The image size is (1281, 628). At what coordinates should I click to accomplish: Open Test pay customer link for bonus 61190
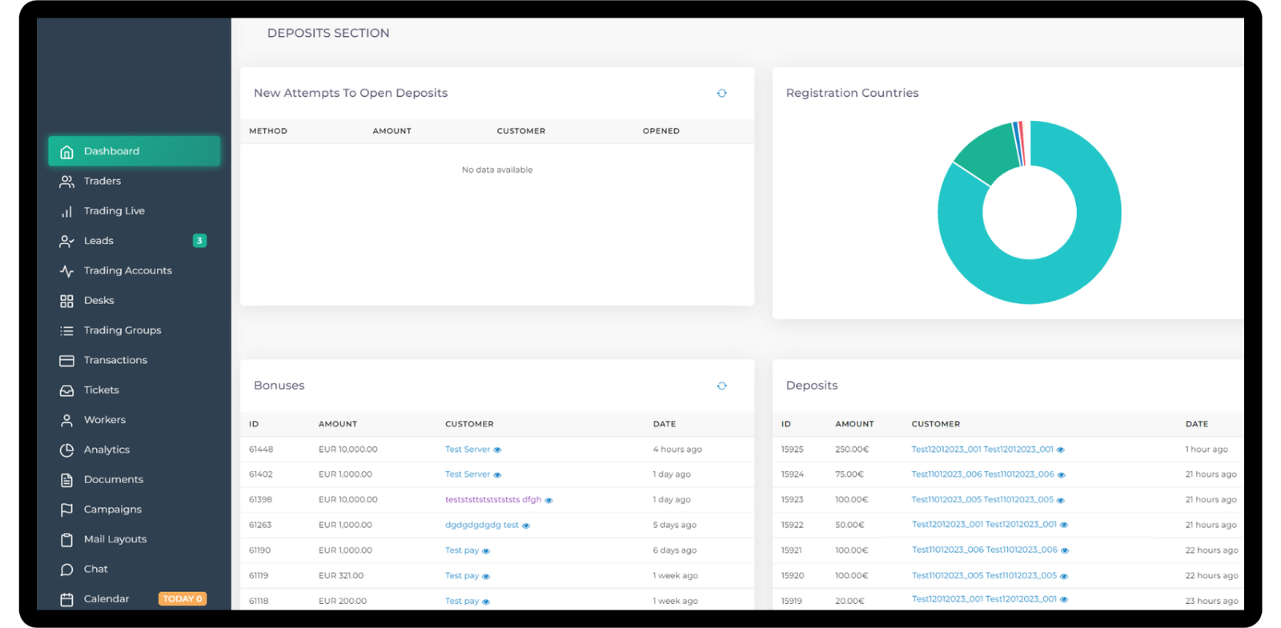[461, 550]
